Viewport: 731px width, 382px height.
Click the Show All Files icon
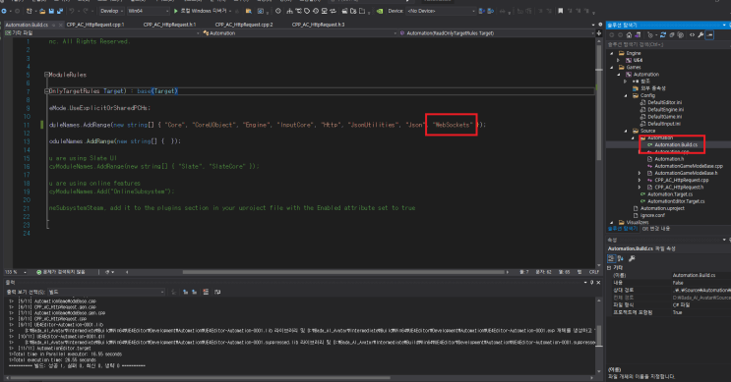click(x=680, y=35)
